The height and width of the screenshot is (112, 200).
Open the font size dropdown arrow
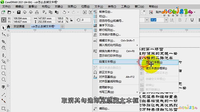pos(166,20)
